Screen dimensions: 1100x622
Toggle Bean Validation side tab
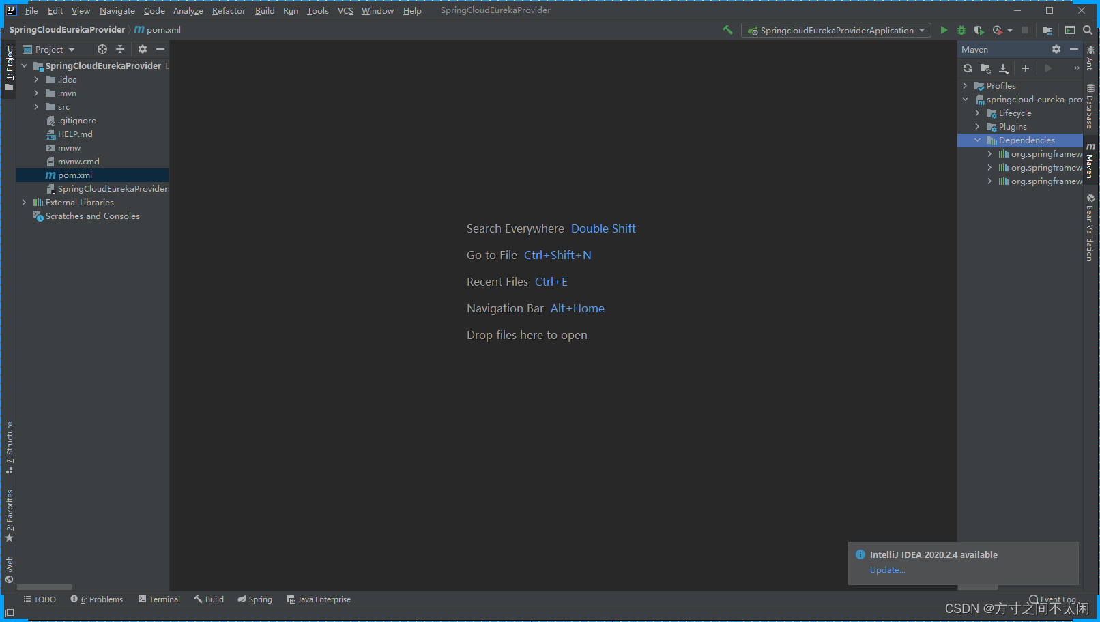[1090, 227]
